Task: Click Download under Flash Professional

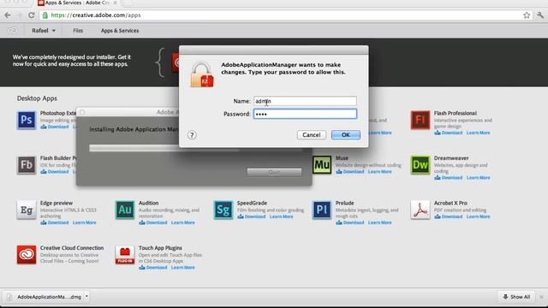Action: [449, 133]
